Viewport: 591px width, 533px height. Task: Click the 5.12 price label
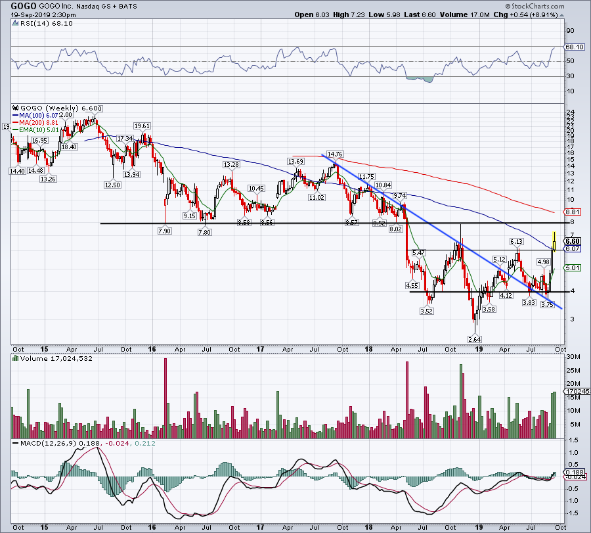[x=500, y=259]
